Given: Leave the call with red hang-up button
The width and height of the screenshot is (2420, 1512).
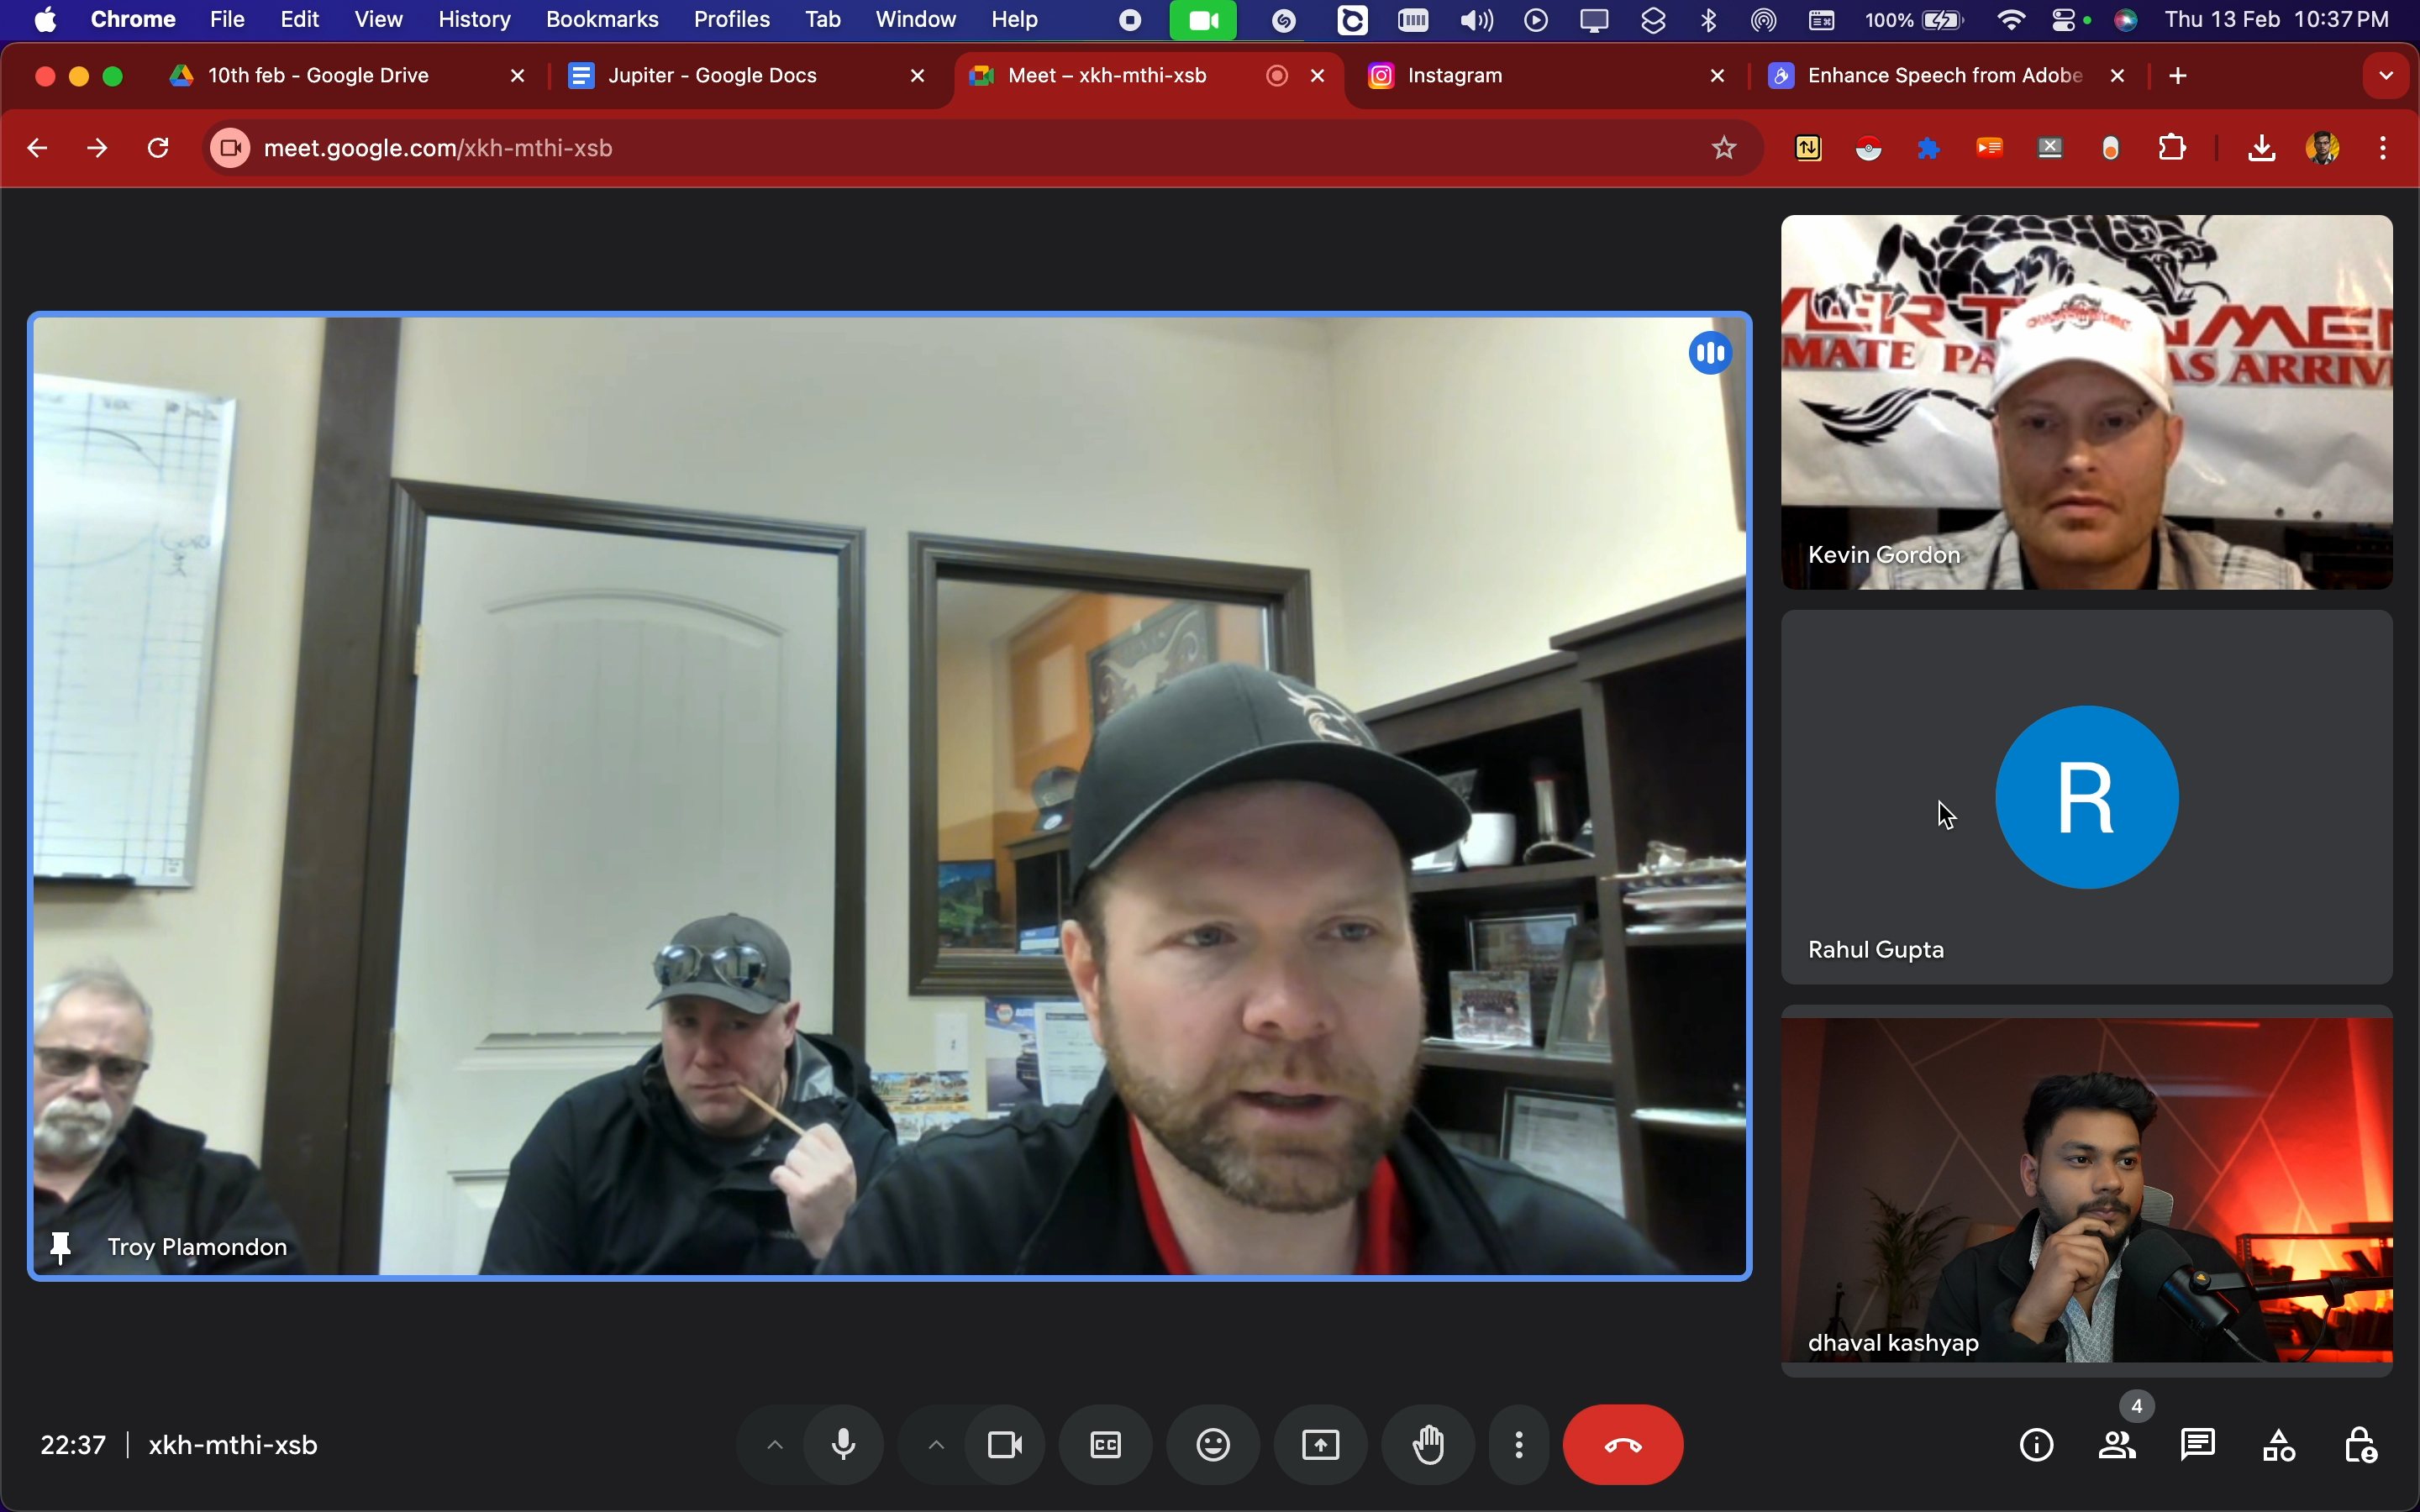Looking at the screenshot, I should (1622, 1445).
